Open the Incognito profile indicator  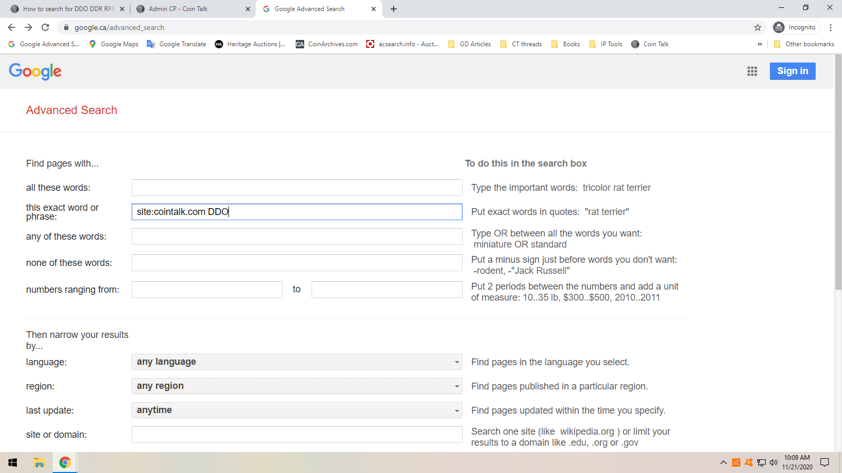coord(796,27)
